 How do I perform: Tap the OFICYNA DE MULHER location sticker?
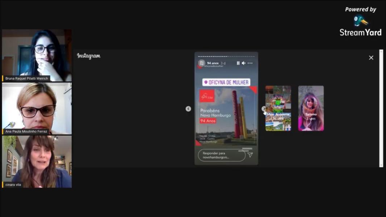226,82
